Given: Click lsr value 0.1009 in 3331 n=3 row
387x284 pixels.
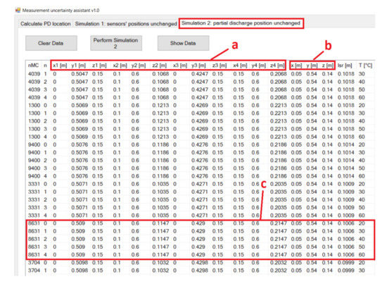Looking at the screenshot, I should tap(345, 208).
